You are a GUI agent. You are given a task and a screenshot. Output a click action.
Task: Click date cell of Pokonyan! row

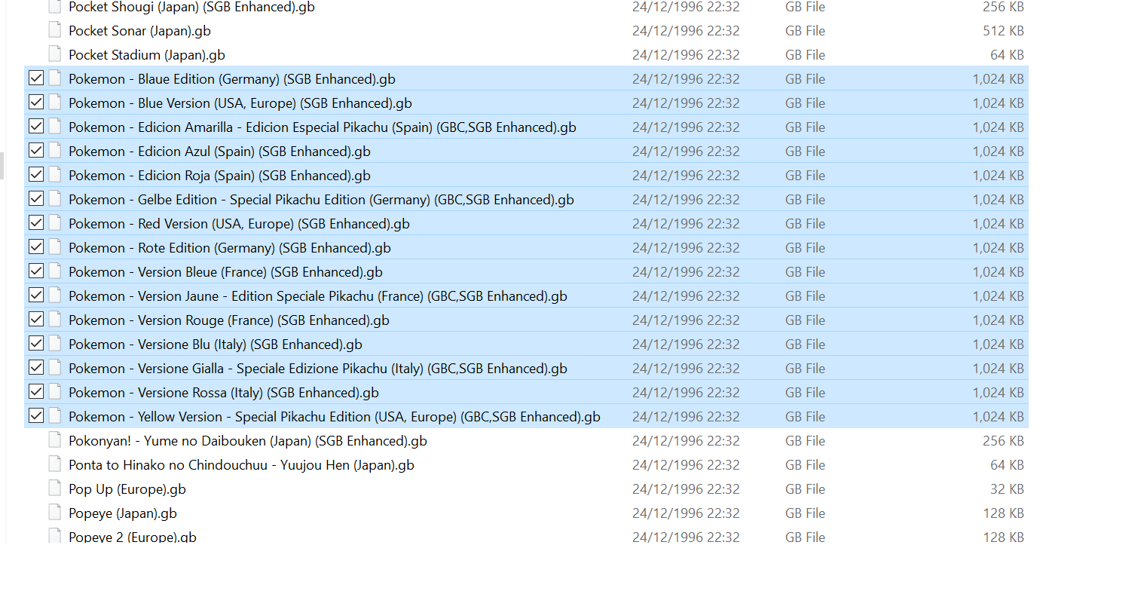pos(686,441)
